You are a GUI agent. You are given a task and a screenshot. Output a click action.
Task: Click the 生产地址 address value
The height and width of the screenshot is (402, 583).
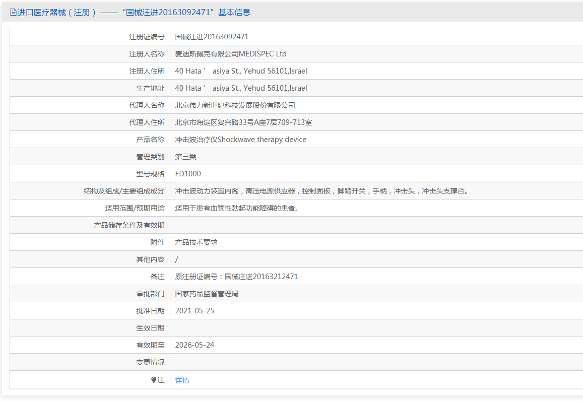pos(241,88)
